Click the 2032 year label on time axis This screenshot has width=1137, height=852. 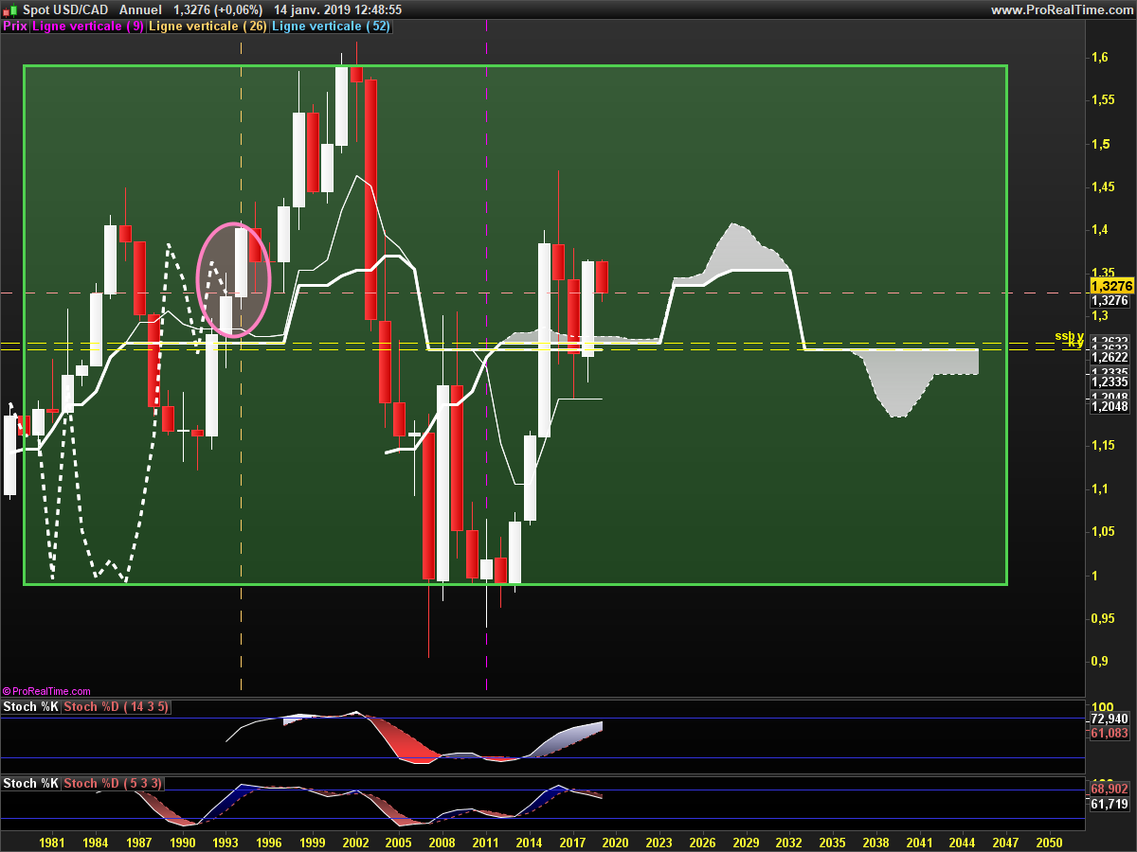[x=789, y=842]
